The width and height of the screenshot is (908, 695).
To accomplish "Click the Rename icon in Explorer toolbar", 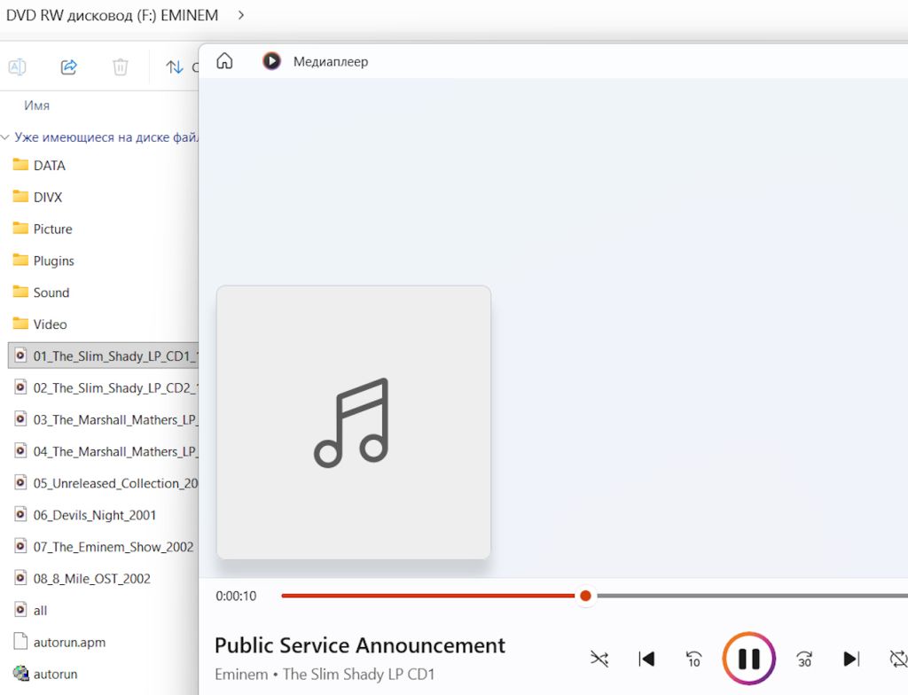I will pyautogui.click(x=17, y=67).
